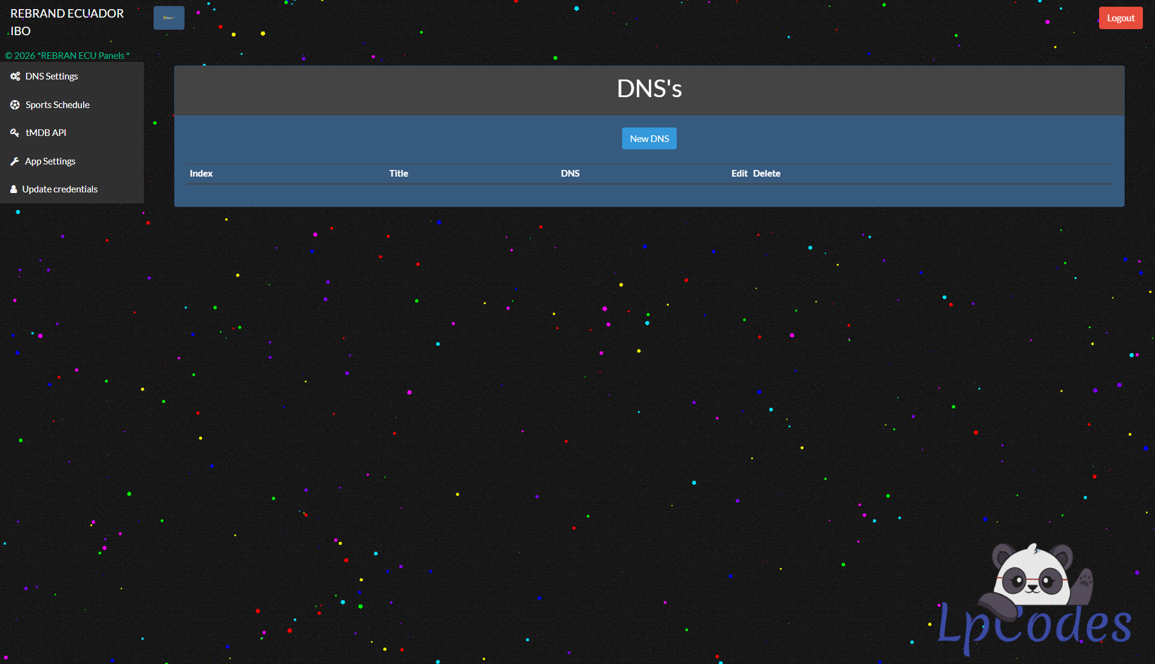Open the DNS Settings sidebar item
This screenshot has width=1155, height=664.
(x=52, y=76)
